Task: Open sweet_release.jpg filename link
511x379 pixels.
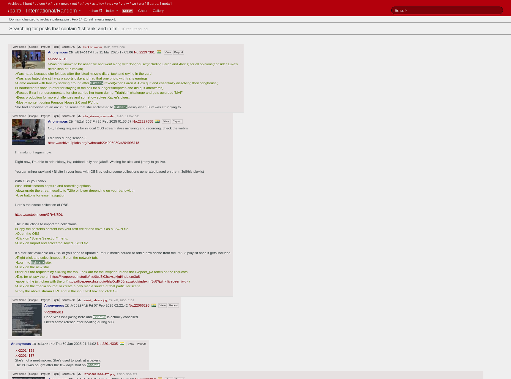Action: (x=95, y=300)
